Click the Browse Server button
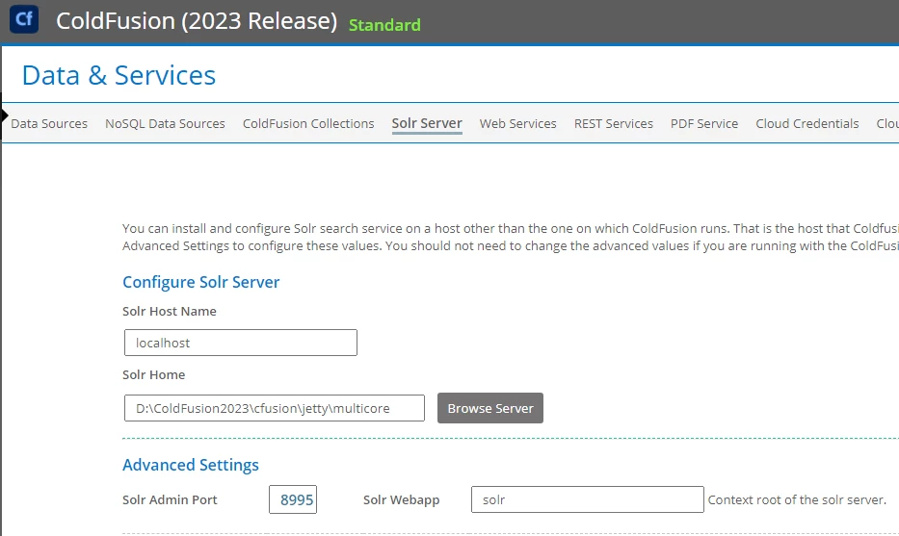Viewport: 899px width, 536px height. (x=490, y=408)
